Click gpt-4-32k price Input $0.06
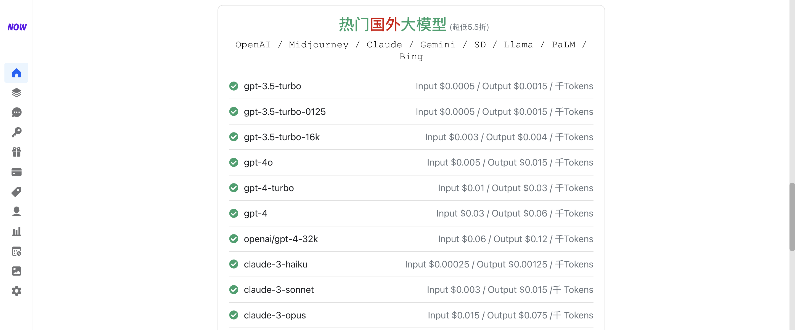 pyautogui.click(x=462, y=239)
